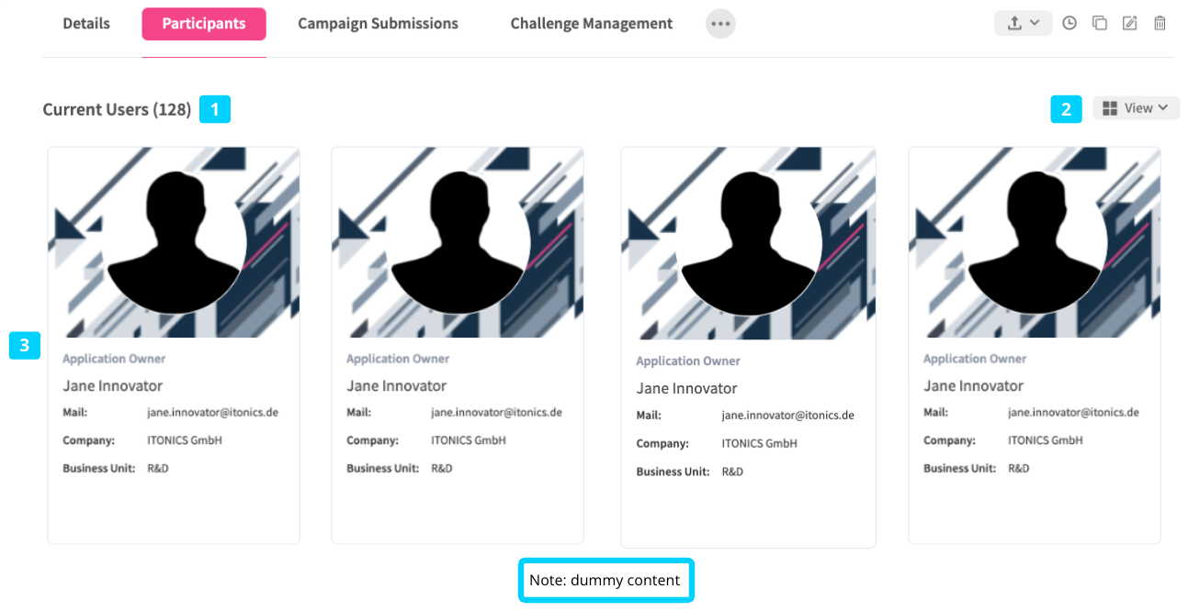
Task: Click the email address on the third card
Action: [787, 416]
